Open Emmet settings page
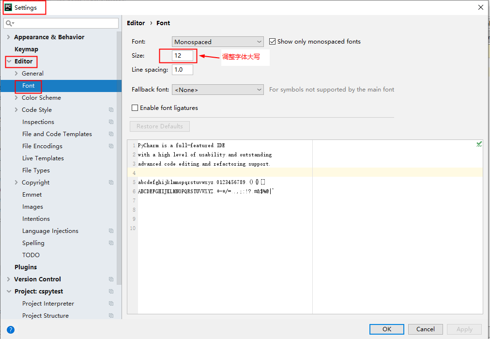The width and height of the screenshot is (490, 339). pyautogui.click(x=32, y=194)
